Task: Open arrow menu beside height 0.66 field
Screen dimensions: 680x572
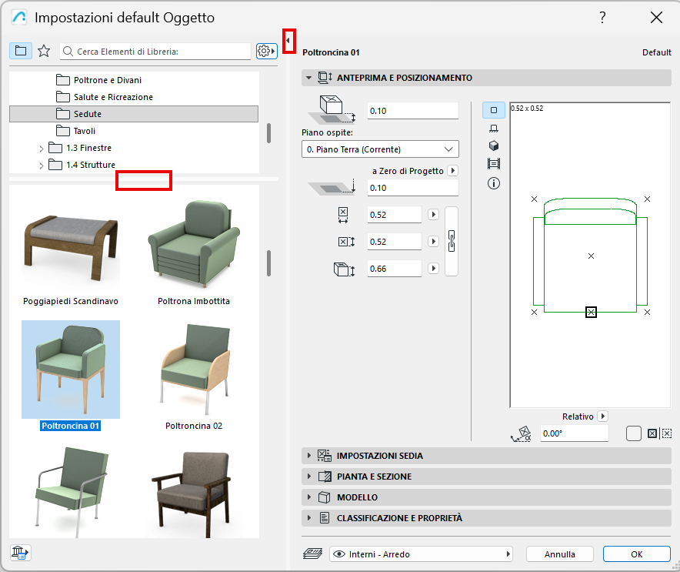Action: click(x=433, y=268)
